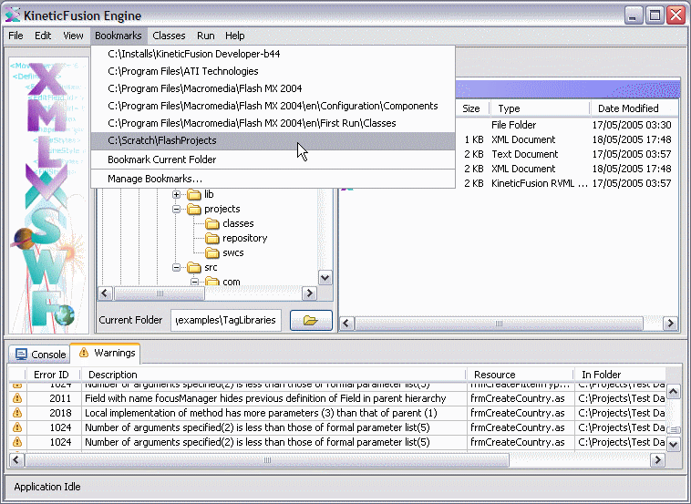Click the classes folder icon in tree
Screen dimensions: 691x504
point(211,223)
